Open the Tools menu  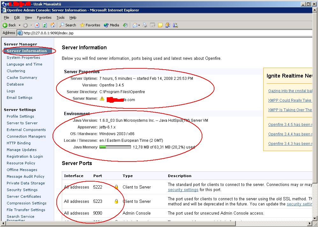[61, 17]
